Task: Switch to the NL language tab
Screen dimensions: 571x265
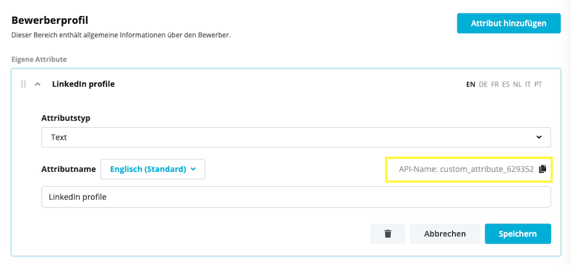Action: coord(517,85)
